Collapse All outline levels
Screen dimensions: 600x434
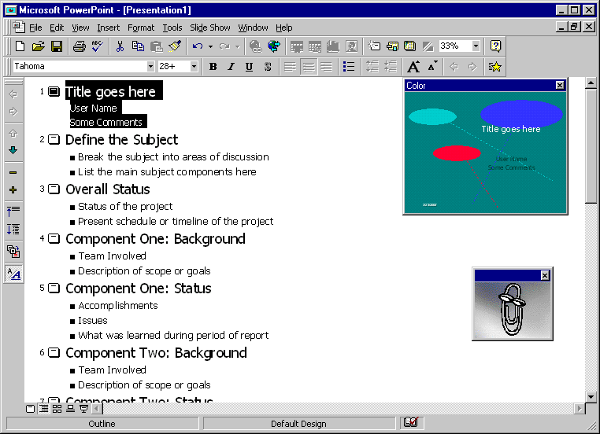coord(13,211)
